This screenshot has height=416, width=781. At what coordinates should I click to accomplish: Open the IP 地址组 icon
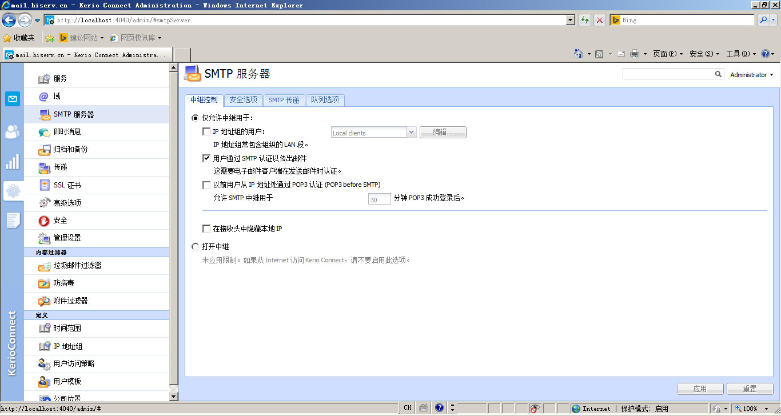point(44,346)
